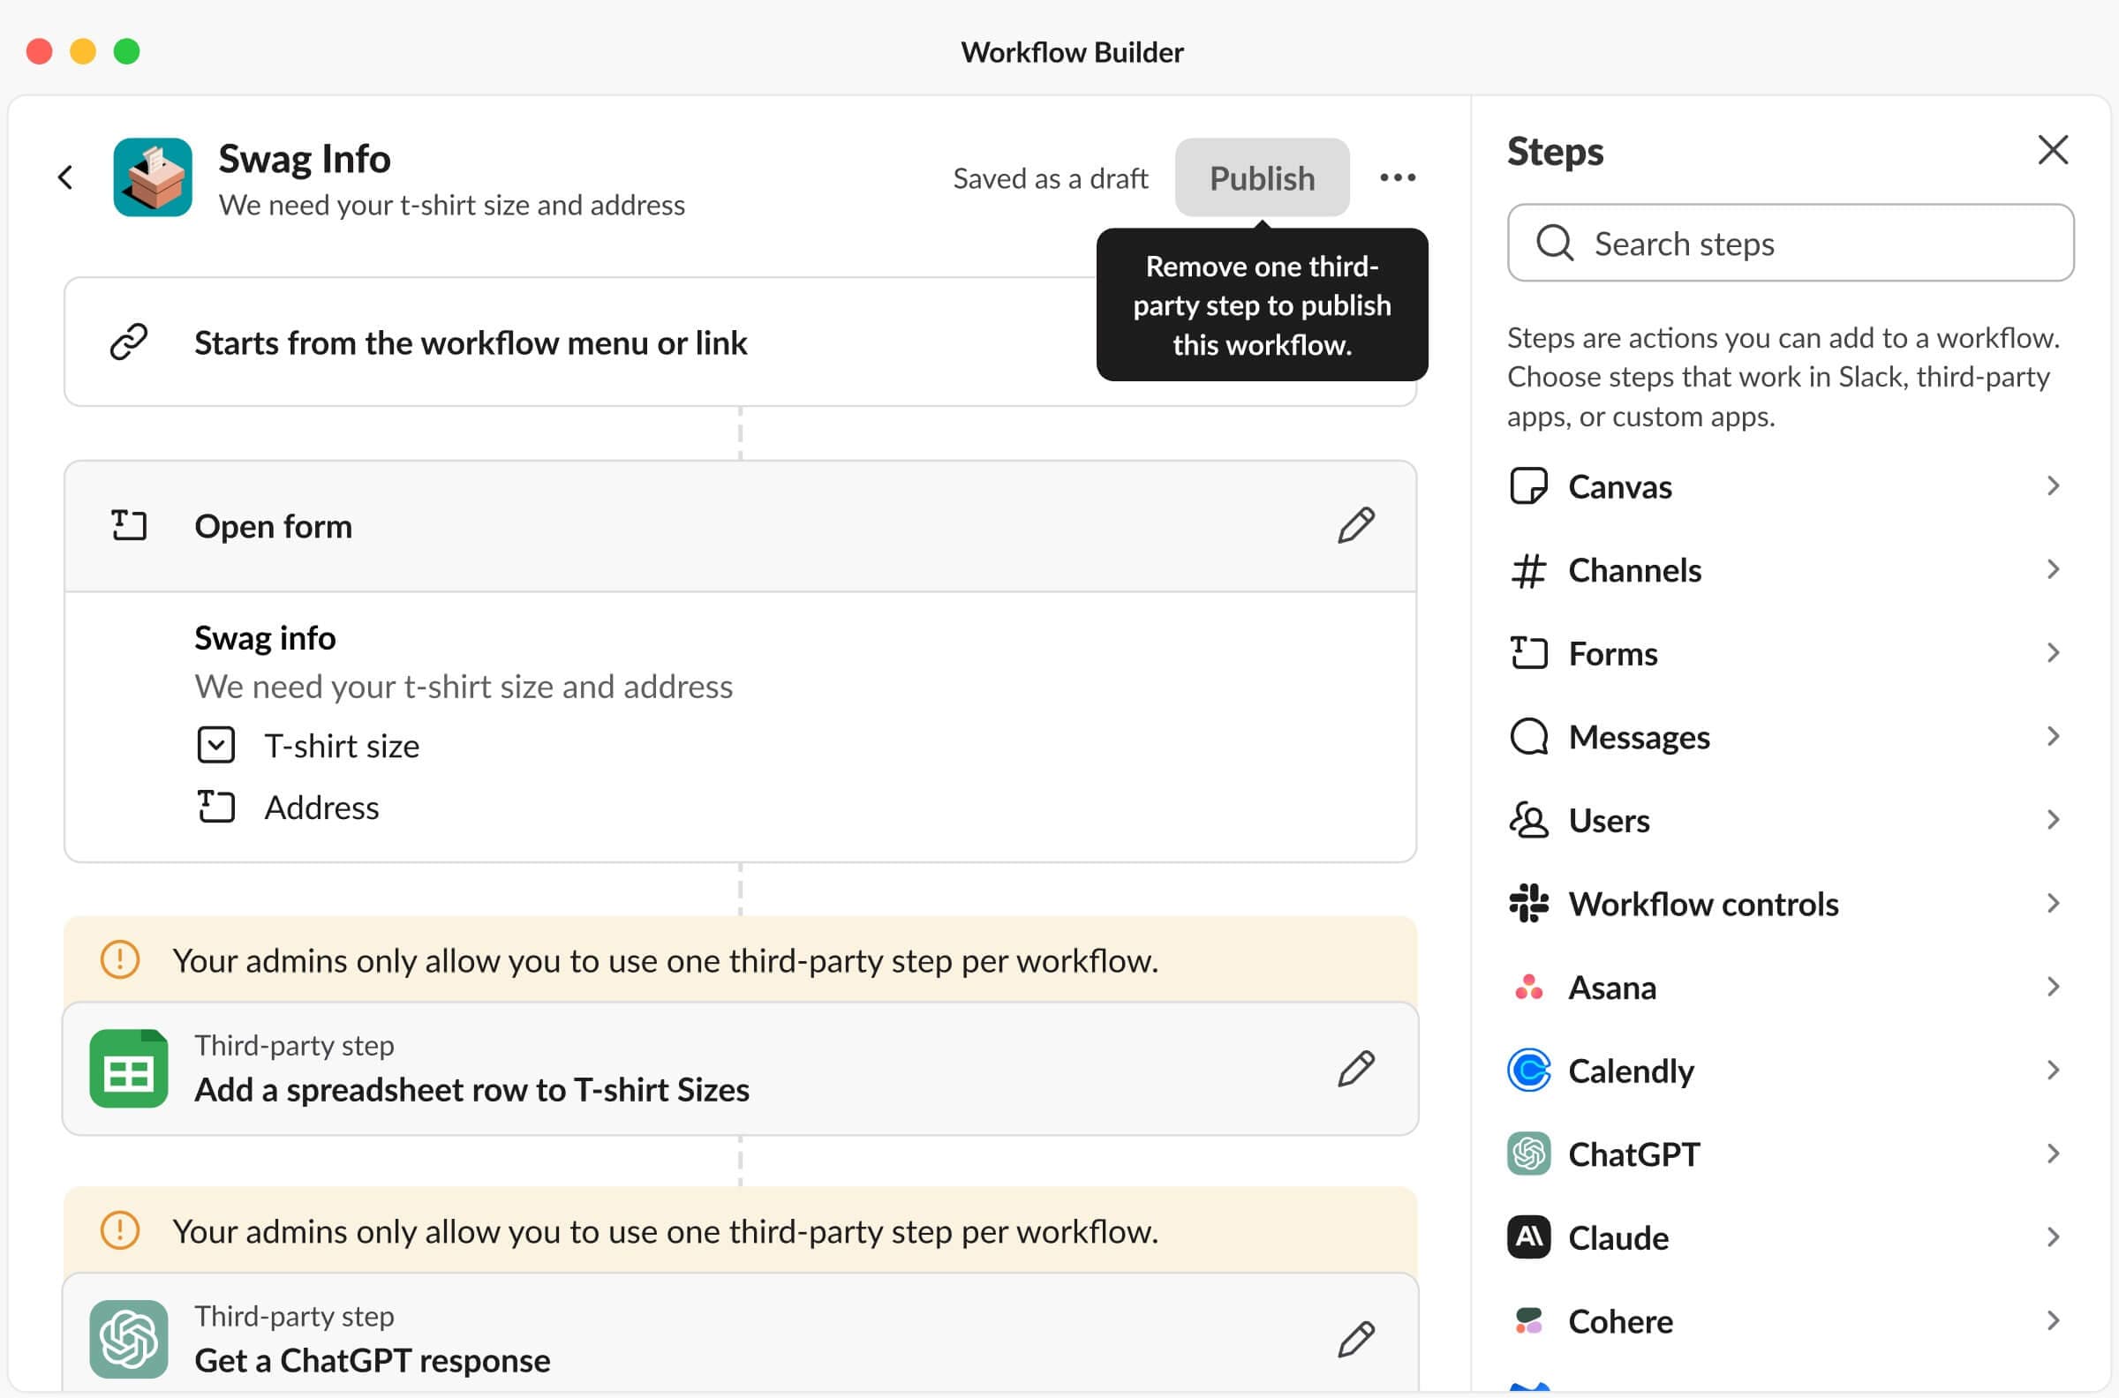Click the Messages bubble icon
2119x1398 pixels.
click(x=1528, y=737)
